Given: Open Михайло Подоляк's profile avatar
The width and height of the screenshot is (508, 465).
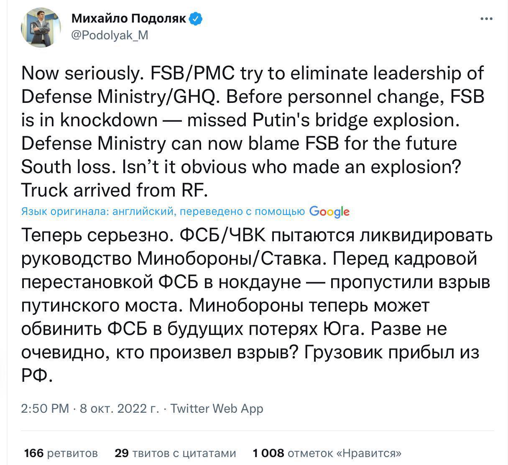Looking at the screenshot, I should click(41, 27).
